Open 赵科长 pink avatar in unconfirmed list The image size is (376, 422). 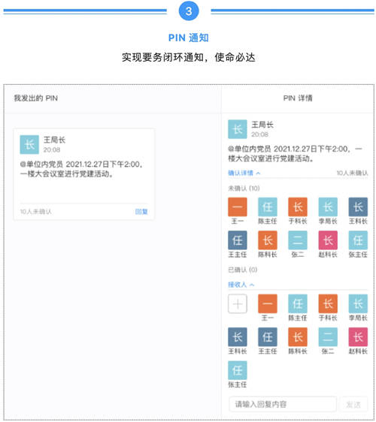(x=328, y=240)
